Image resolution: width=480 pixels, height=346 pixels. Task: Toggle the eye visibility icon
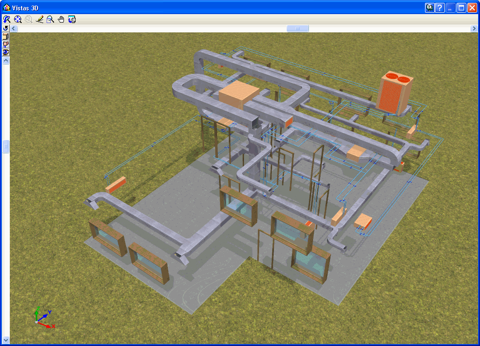click(x=6, y=52)
